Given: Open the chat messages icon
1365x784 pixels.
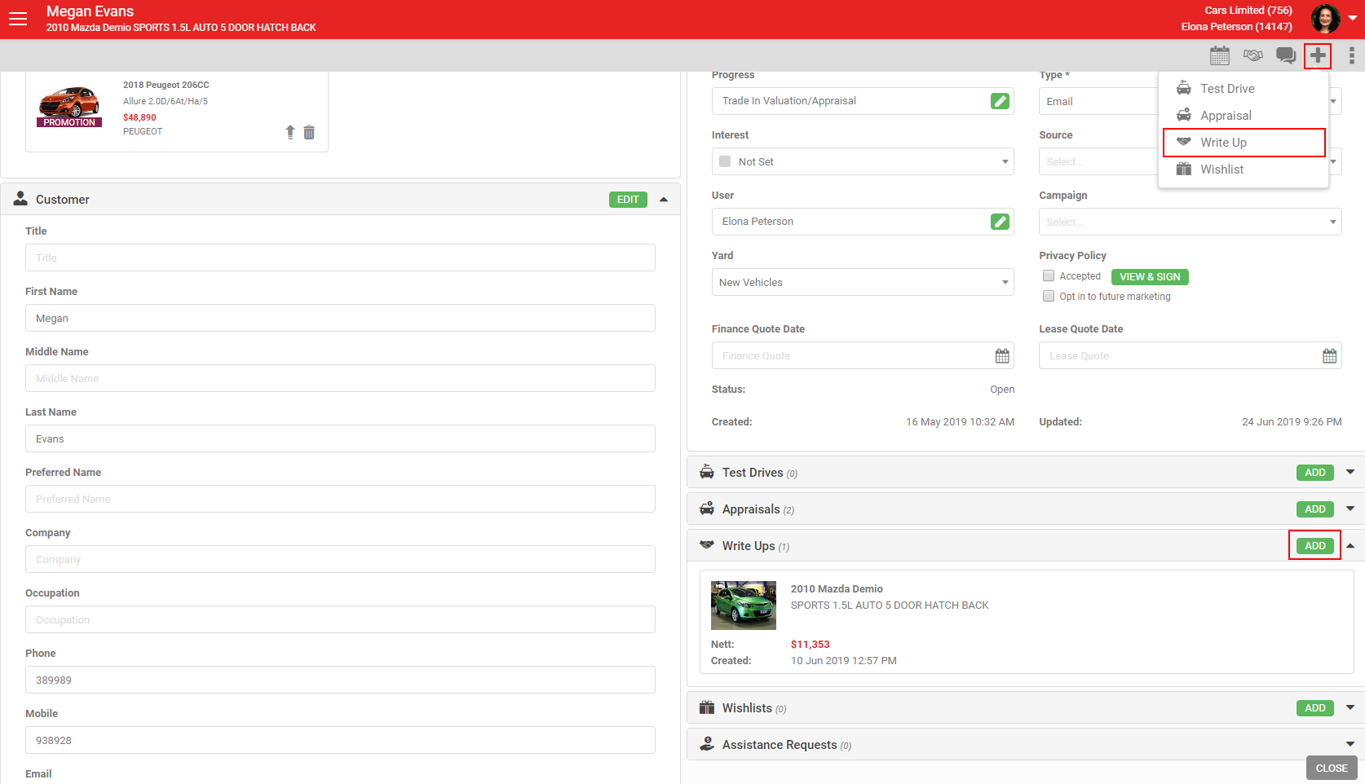Looking at the screenshot, I should pos(1286,55).
